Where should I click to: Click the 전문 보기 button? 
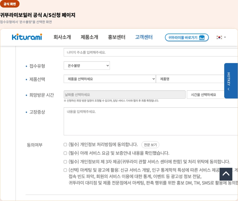pyautogui.click(x=150, y=145)
